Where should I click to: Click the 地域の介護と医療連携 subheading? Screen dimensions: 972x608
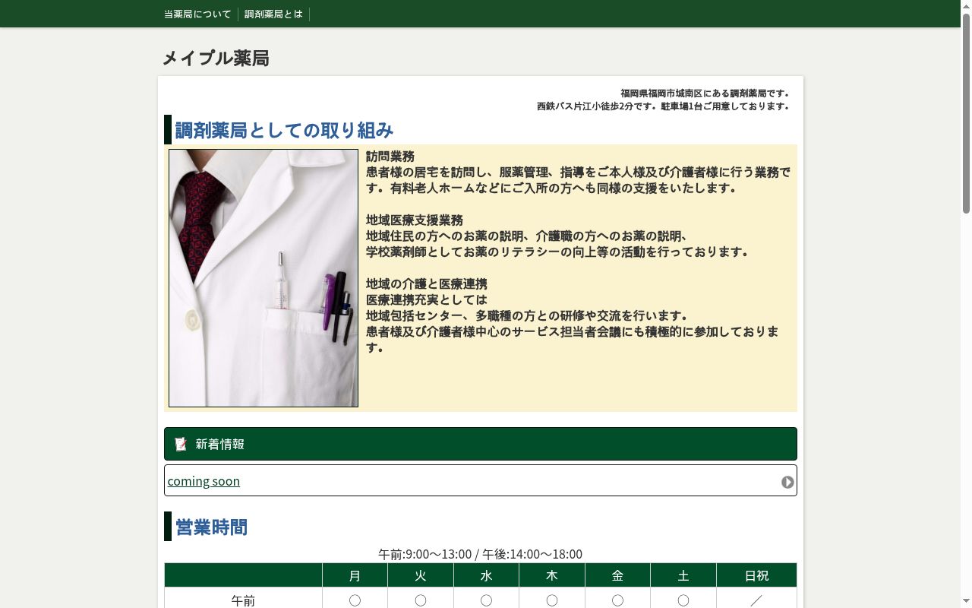pyautogui.click(x=427, y=283)
